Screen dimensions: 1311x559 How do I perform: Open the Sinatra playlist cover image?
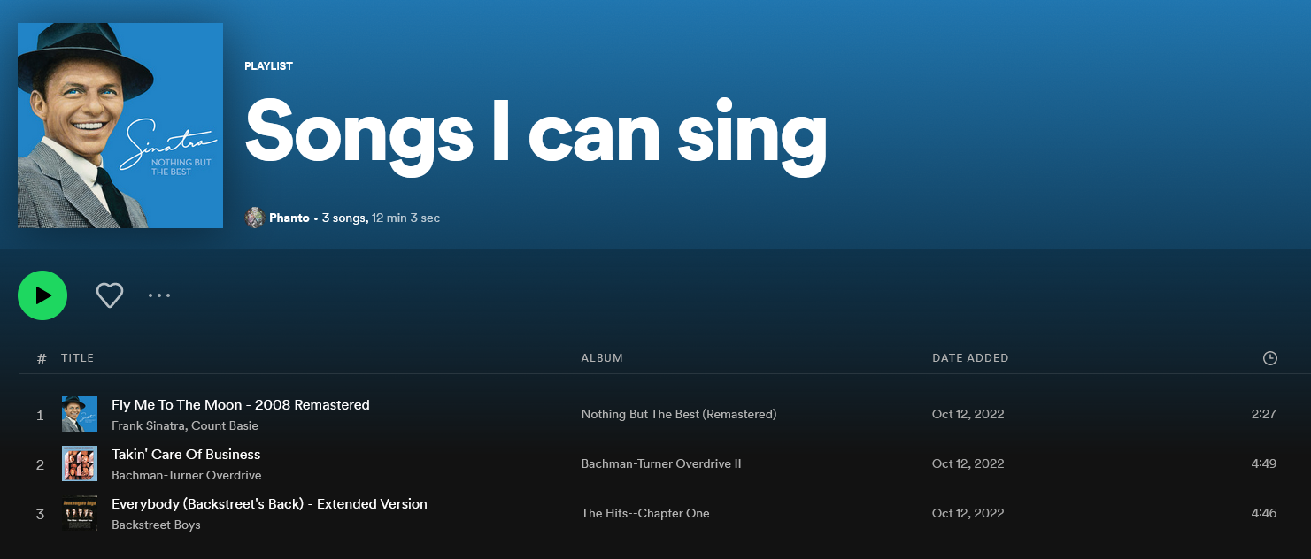pyautogui.click(x=120, y=126)
